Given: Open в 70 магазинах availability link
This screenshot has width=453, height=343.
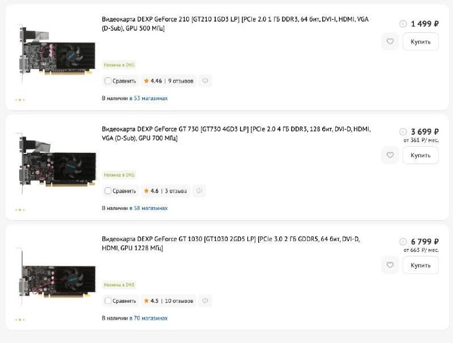Looking at the screenshot, I should (x=148, y=318).
